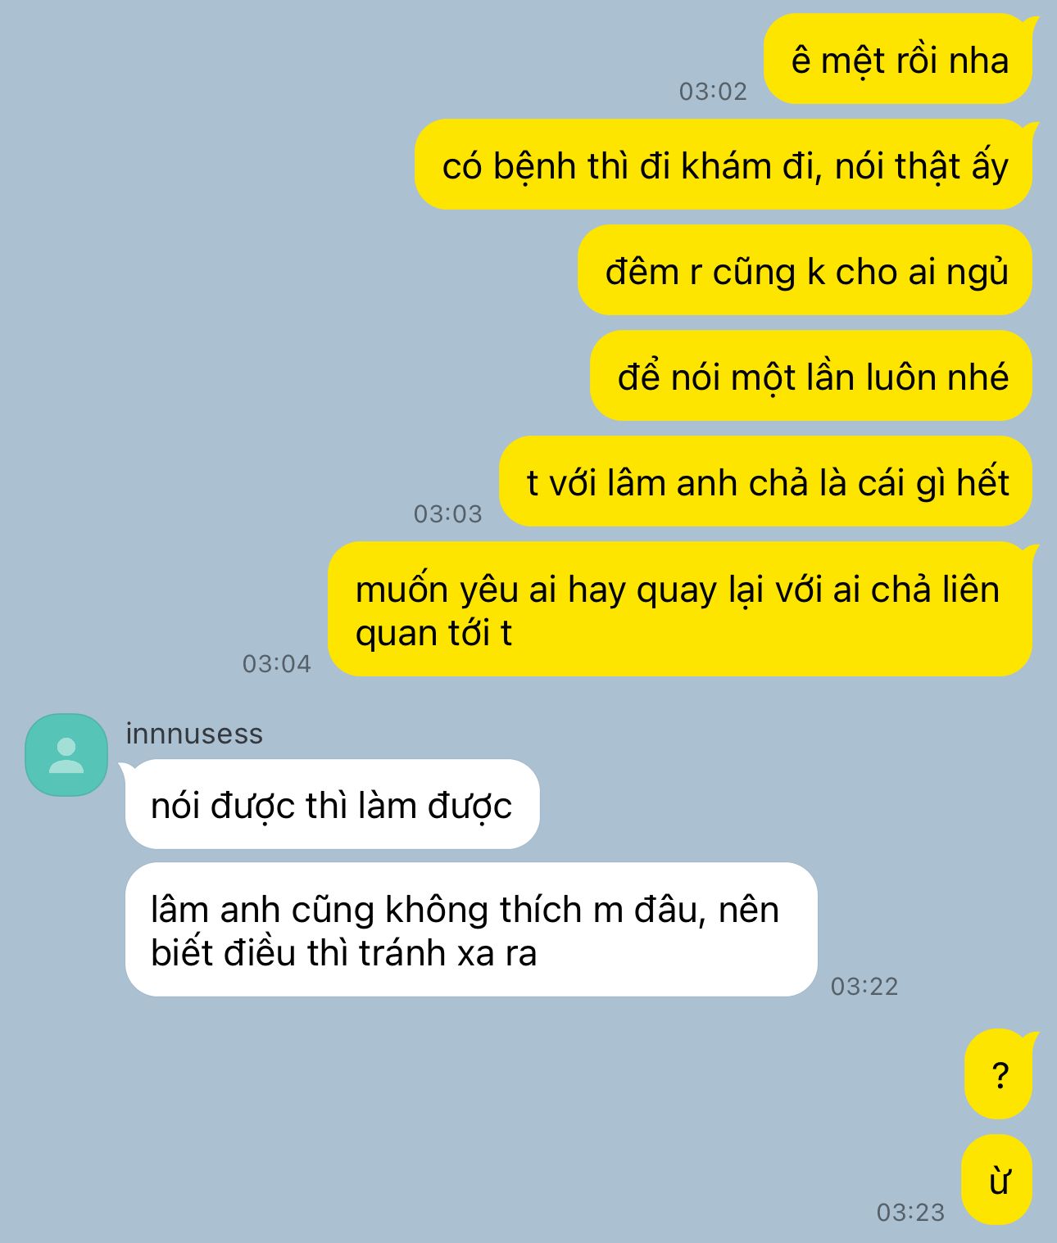
Task: Click the 03:22 timestamp
Action: click(x=864, y=986)
